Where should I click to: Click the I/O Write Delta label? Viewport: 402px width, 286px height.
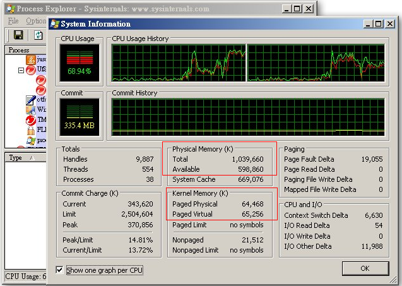(x=307, y=236)
